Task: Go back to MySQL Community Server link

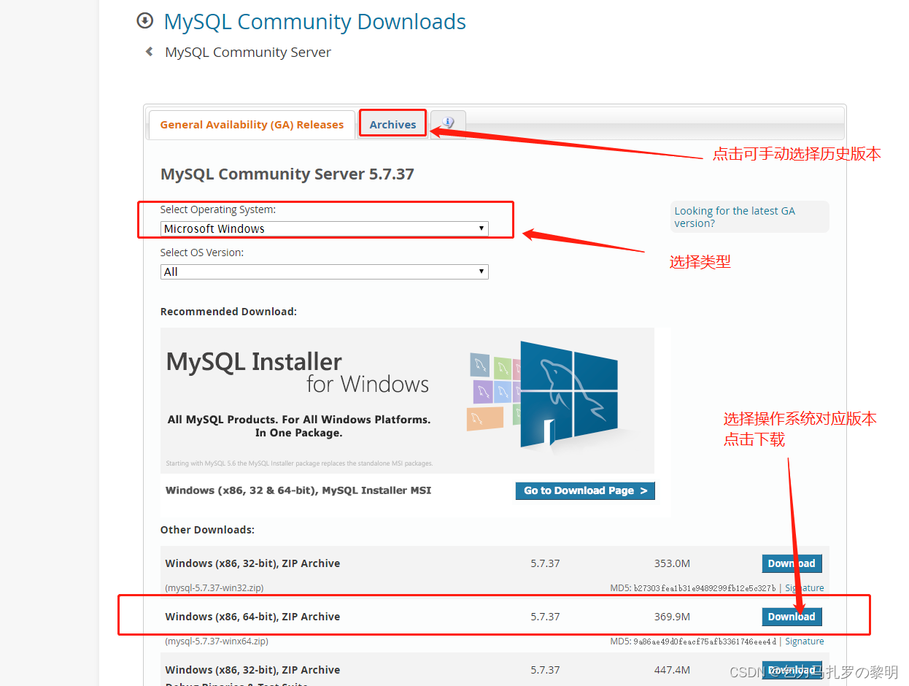Action: click(x=248, y=53)
